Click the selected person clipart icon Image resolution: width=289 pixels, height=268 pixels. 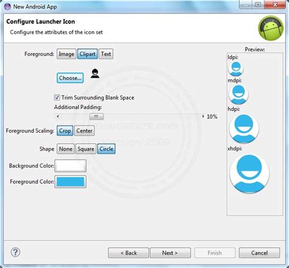pyautogui.click(x=95, y=73)
